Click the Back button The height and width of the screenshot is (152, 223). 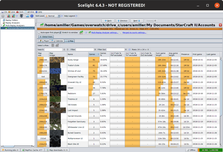tap(108, 21)
